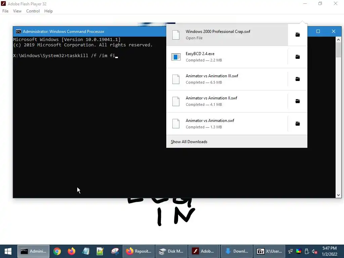Open Help menu in Flash Player

[x=48, y=11]
